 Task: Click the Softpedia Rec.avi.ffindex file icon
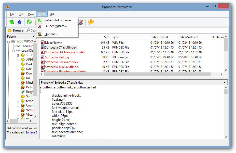[43, 62]
